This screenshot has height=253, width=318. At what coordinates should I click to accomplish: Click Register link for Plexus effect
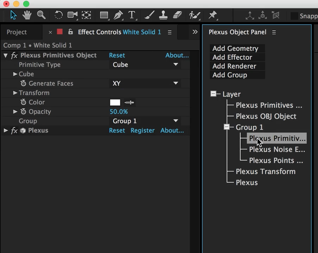coord(142,130)
